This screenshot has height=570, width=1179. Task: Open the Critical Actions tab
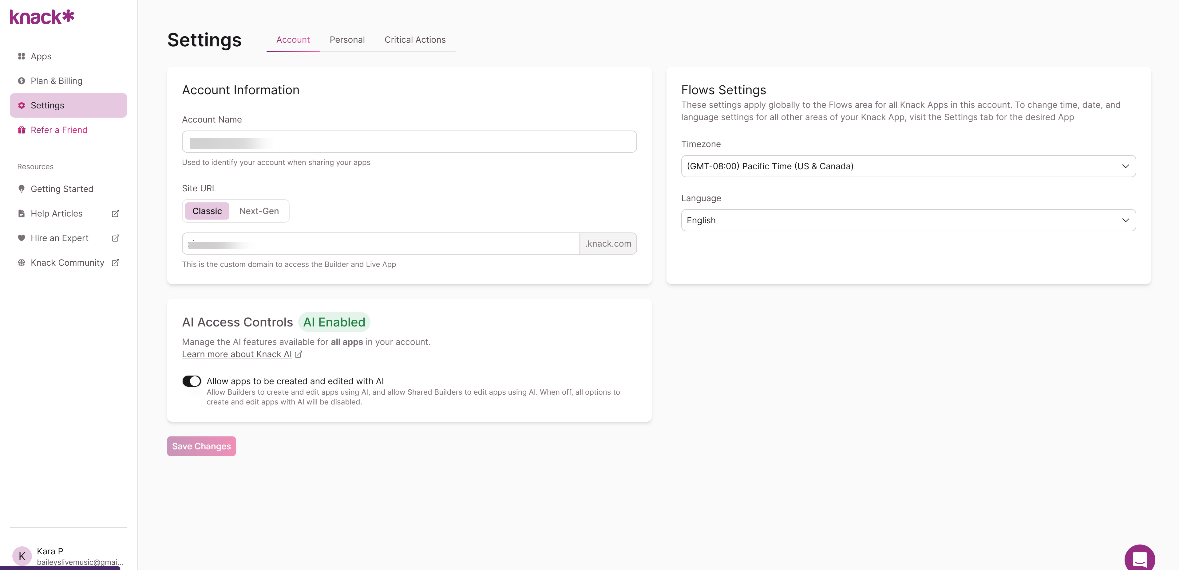pyautogui.click(x=415, y=40)
